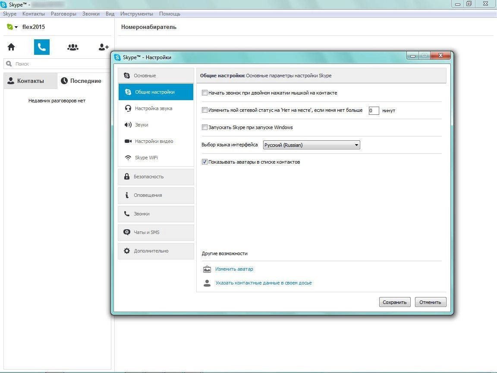Click the Изменить аватар link
Viewport: 497px width, 373px height.
234,269
